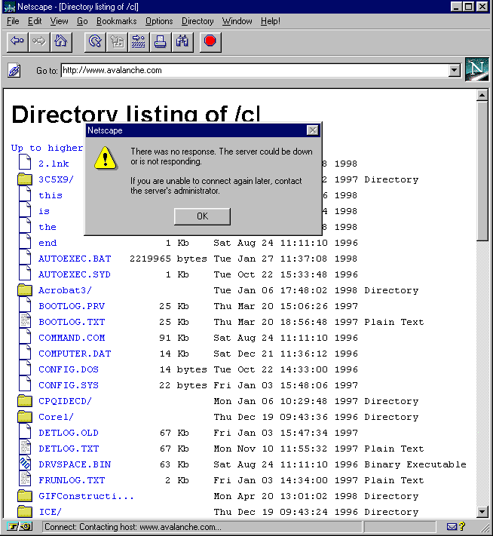Image resolution: width=493 pixels, height=536 pixels.
Task: Click the Binary Executable type text
Action: (x=415, y=464)
